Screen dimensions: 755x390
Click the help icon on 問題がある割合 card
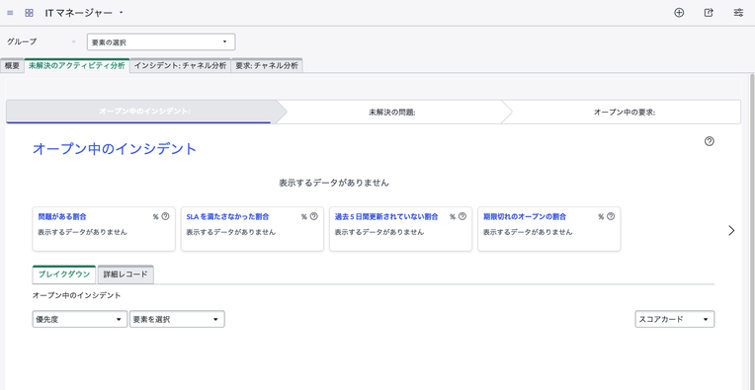coord(166,216)
